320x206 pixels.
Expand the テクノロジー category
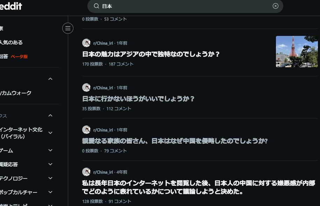[x=50, y=178]
